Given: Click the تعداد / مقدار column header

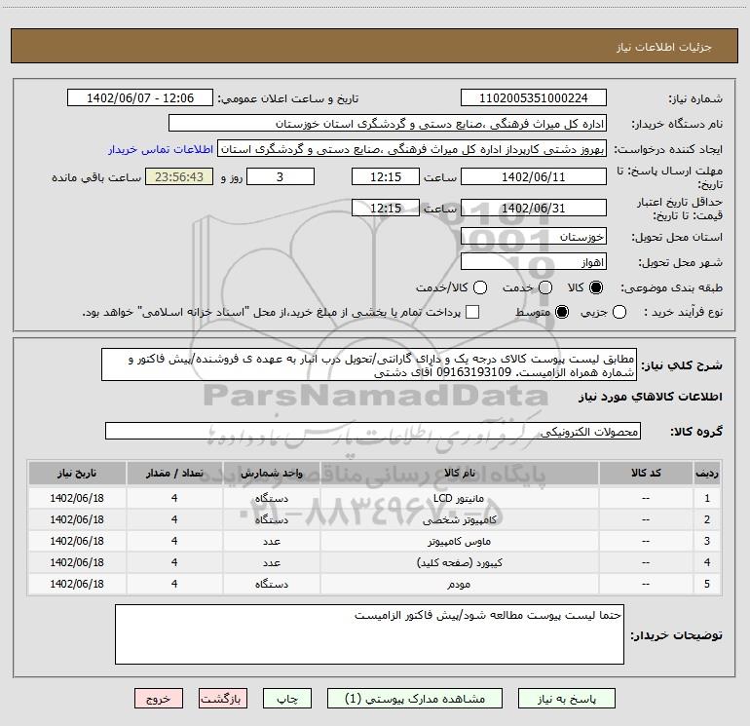Looking at the screenshot, I should point(174,474).
